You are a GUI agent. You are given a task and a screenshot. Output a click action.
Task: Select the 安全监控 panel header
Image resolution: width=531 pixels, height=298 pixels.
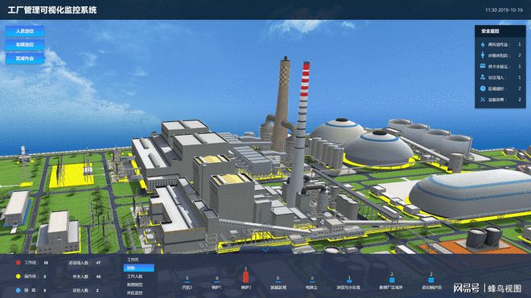[500, 31]
